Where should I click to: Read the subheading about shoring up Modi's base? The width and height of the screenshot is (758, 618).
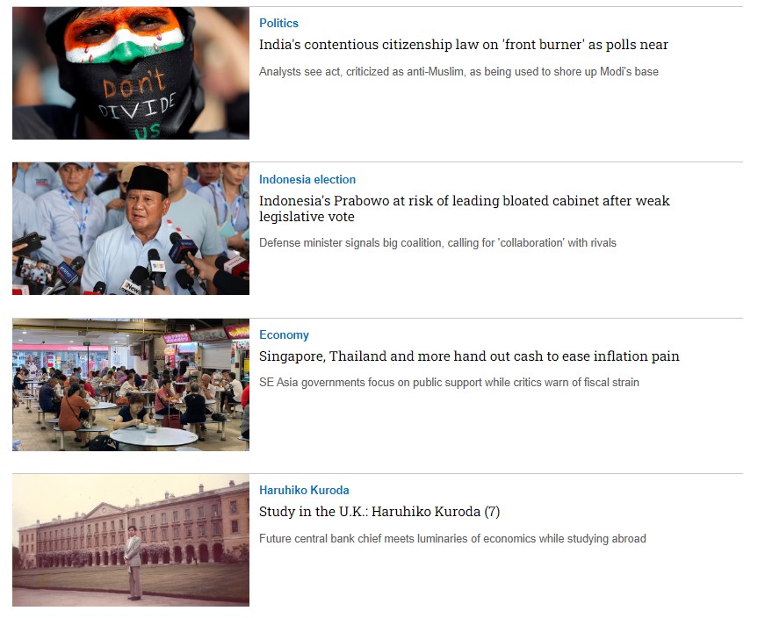click(x=458, y=71)
